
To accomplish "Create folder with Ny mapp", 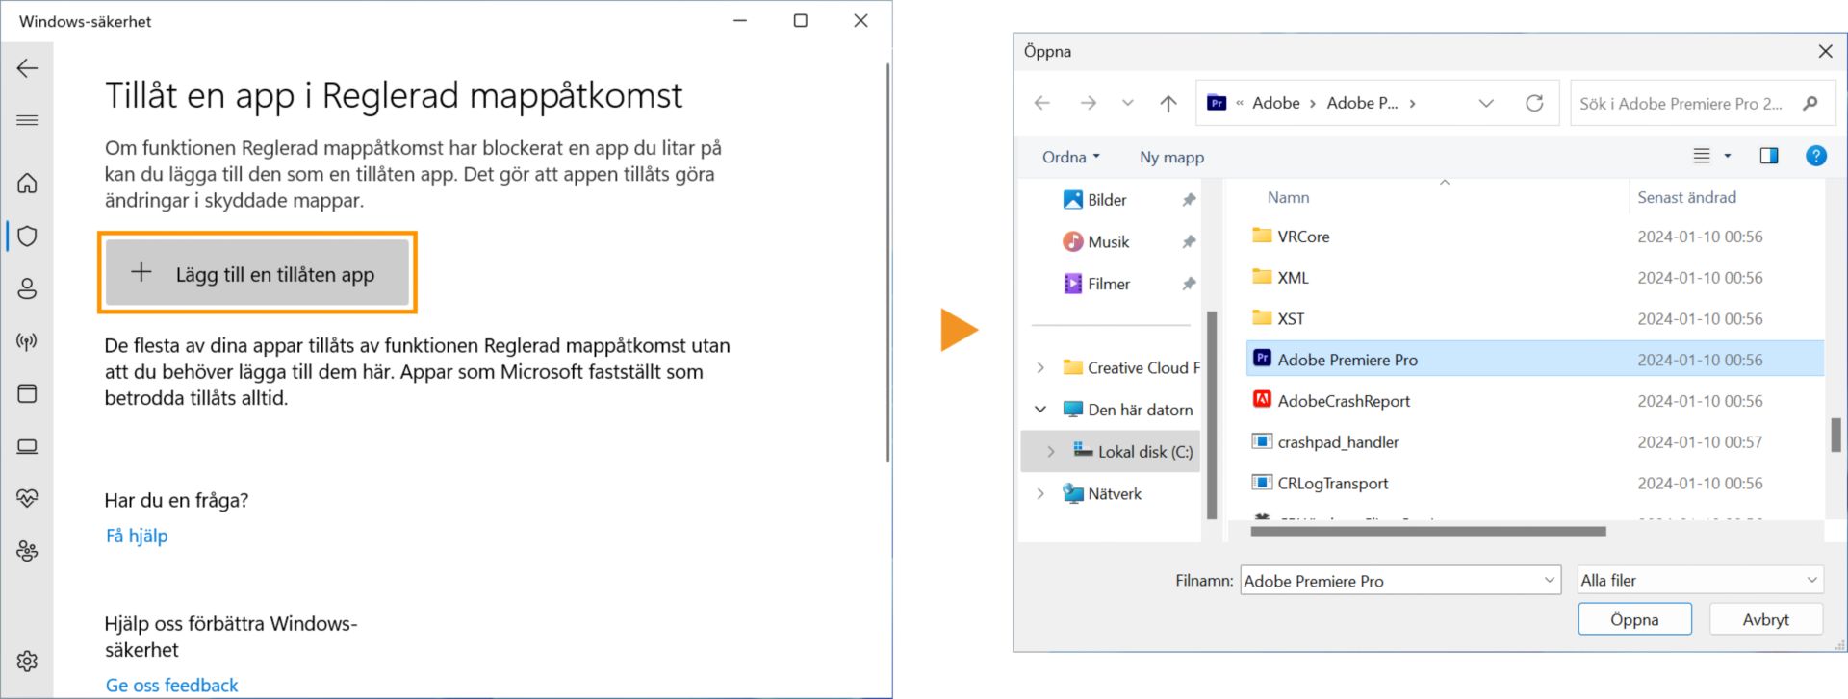I will pos(1171,157).
